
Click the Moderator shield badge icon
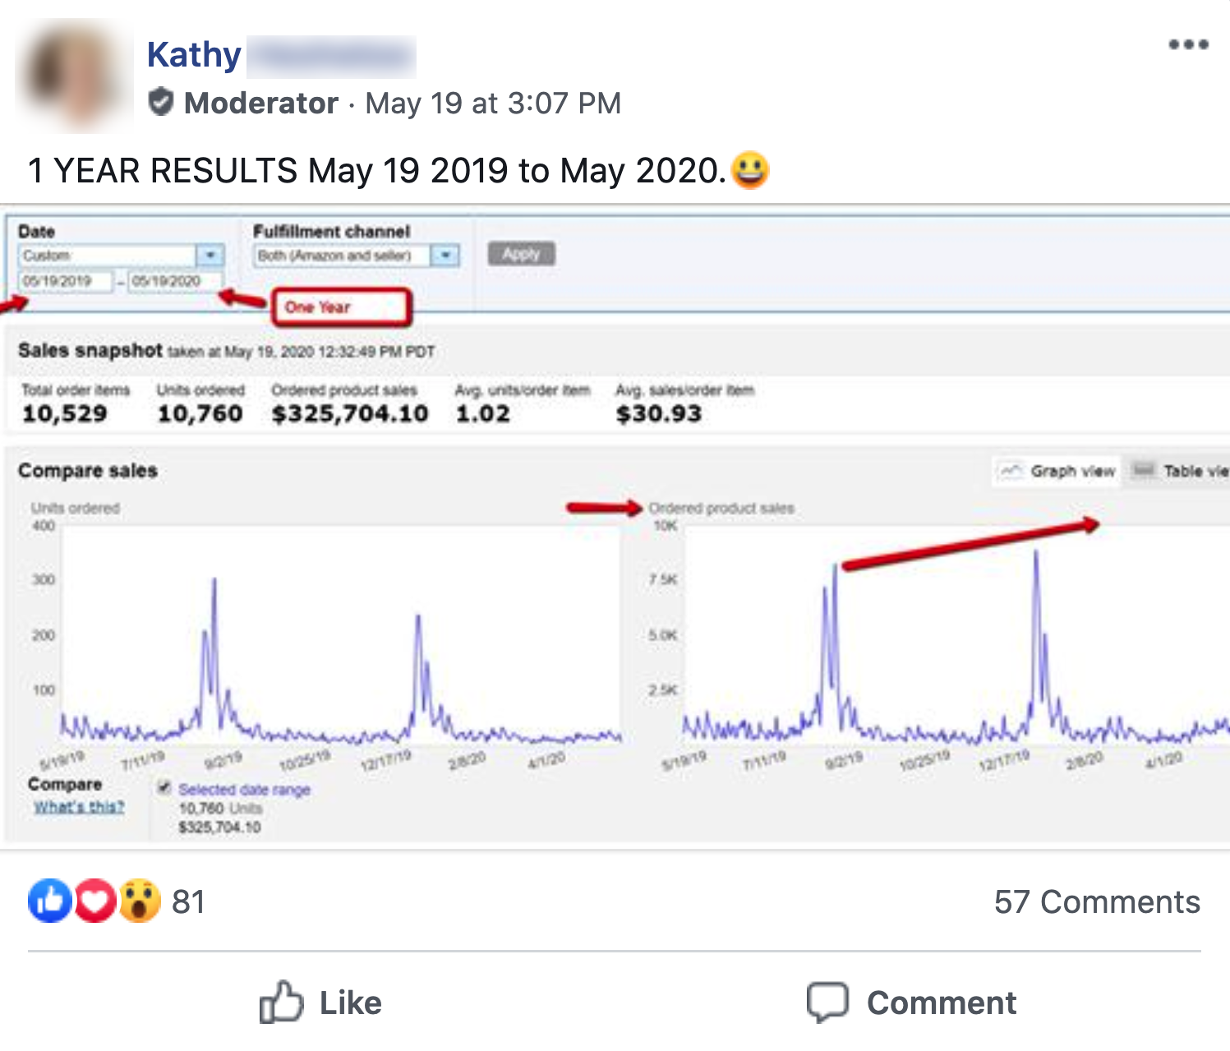[x=161, y=103]
